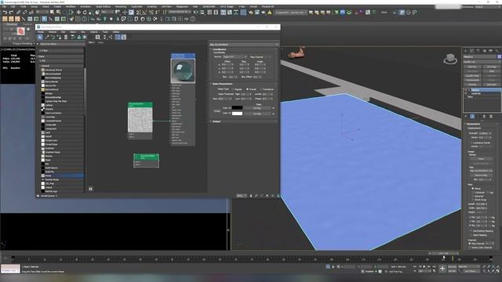This screenshot has height=282, width=502.
Task: Open the Hierarchy tab in command panel
Action: (478, 50)
